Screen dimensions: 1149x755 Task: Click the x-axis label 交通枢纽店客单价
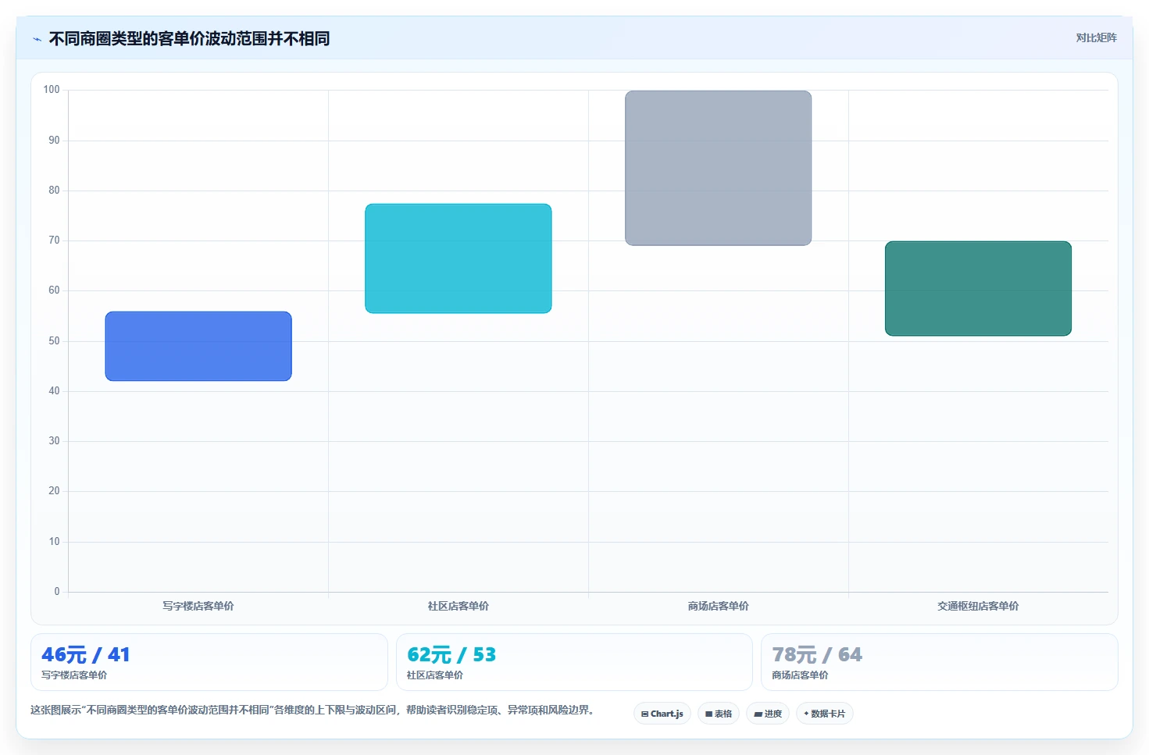(978, 606)
